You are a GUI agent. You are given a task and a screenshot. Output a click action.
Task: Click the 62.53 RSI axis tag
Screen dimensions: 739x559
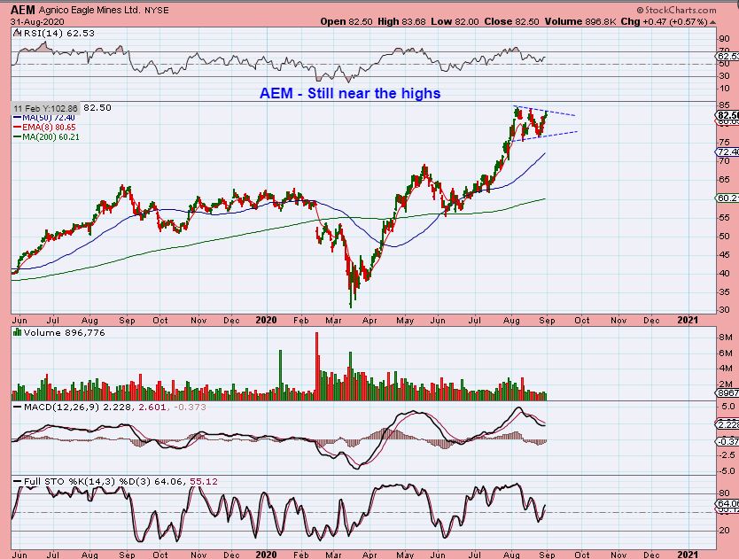tap(727, 56)
